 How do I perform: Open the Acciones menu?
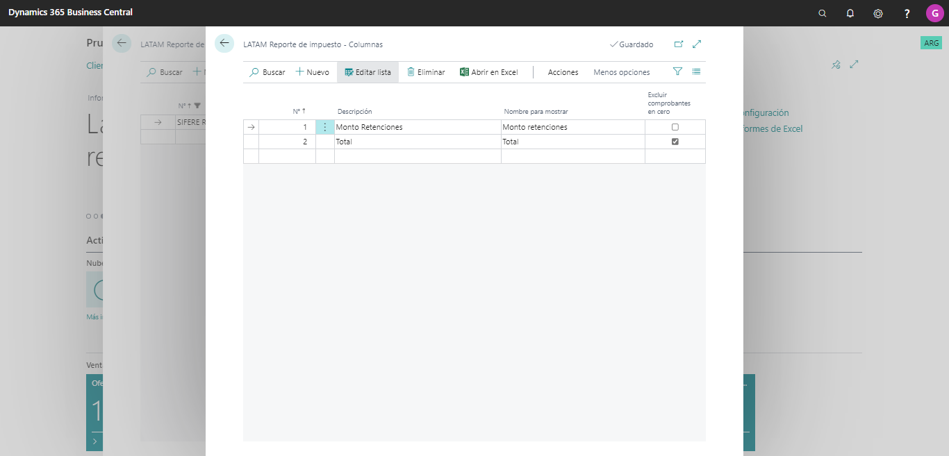[563, 72]
